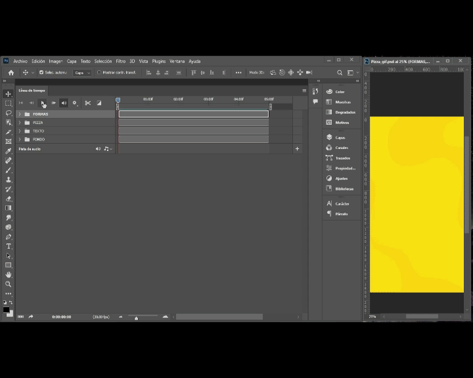This screenshot has height=378, width=473.
Task: Expand the PIZZA group in timeline
Action: click(x=20, y=123)
